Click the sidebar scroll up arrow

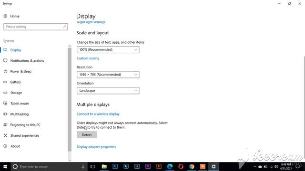(x=70, y=46)
